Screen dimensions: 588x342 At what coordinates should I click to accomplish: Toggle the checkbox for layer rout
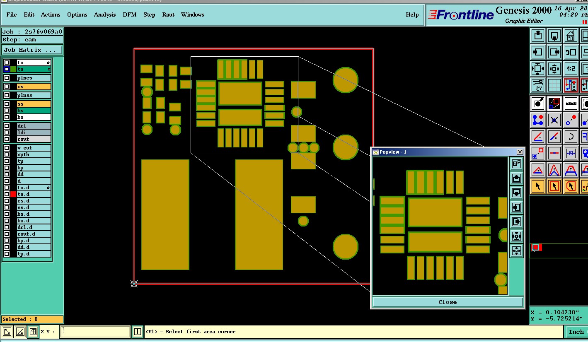7,139
